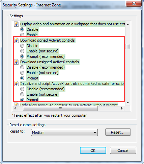This screenshot has height=164, width=144.
Task: Select Enable under Display video and animation
Action: (22, 34)
